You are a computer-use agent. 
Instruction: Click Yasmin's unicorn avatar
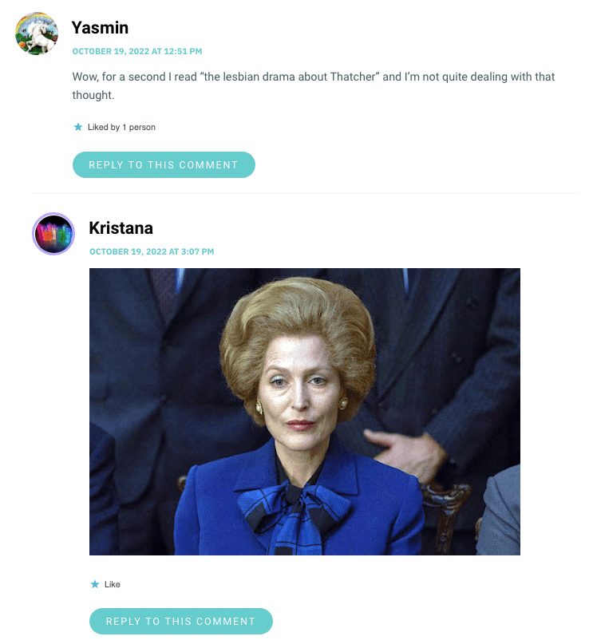tap(37, 34)
